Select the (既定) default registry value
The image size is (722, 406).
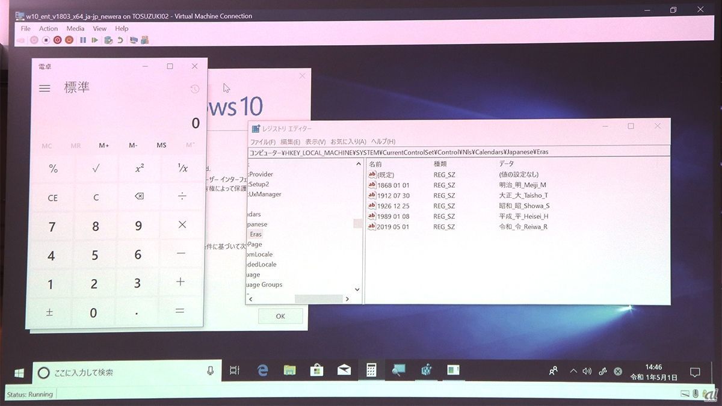click(381, 174)
